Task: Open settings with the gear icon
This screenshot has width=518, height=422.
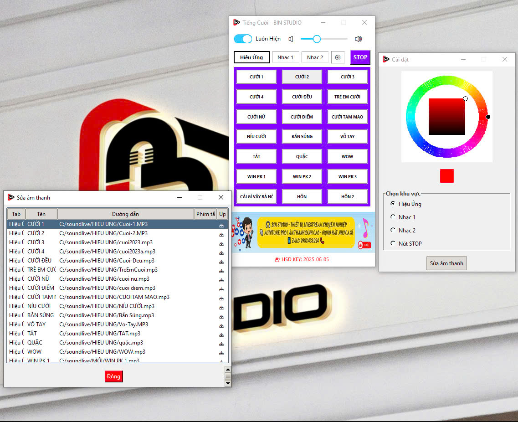Action: point(338,57)
